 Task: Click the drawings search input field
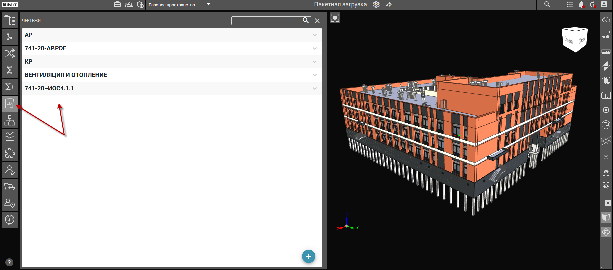pyautogui.click(x=266, y=21)
